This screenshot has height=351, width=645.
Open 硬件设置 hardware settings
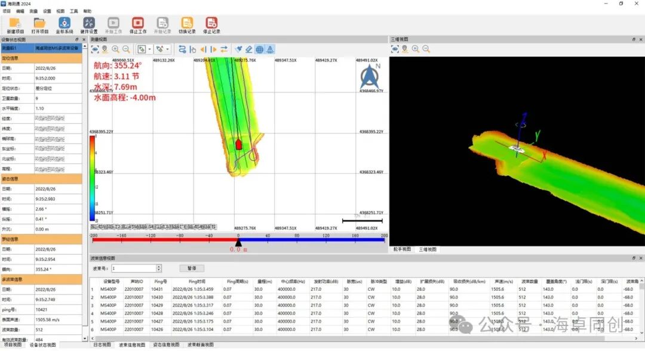[x=89, y=24]
